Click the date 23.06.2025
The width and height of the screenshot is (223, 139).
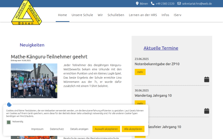[142, 59]
